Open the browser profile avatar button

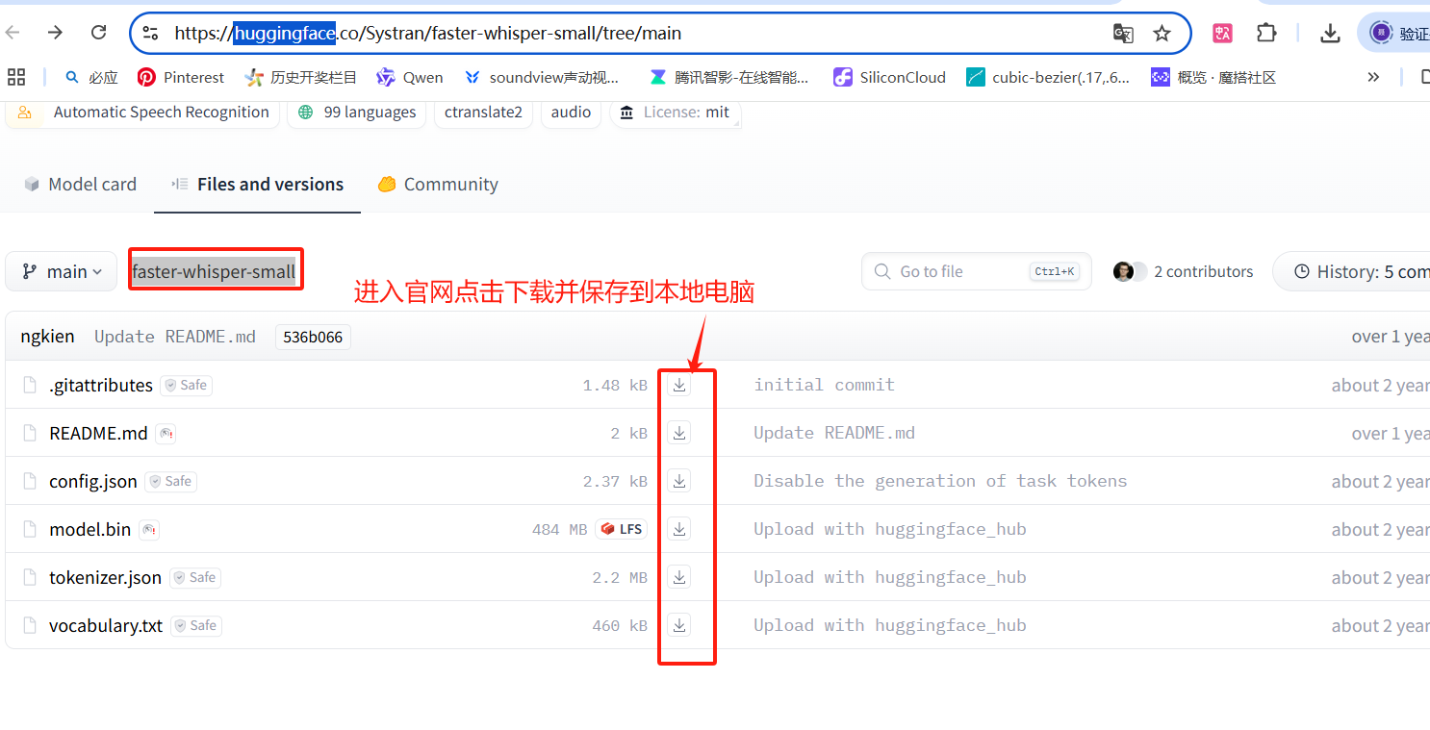coord(1394,33)
